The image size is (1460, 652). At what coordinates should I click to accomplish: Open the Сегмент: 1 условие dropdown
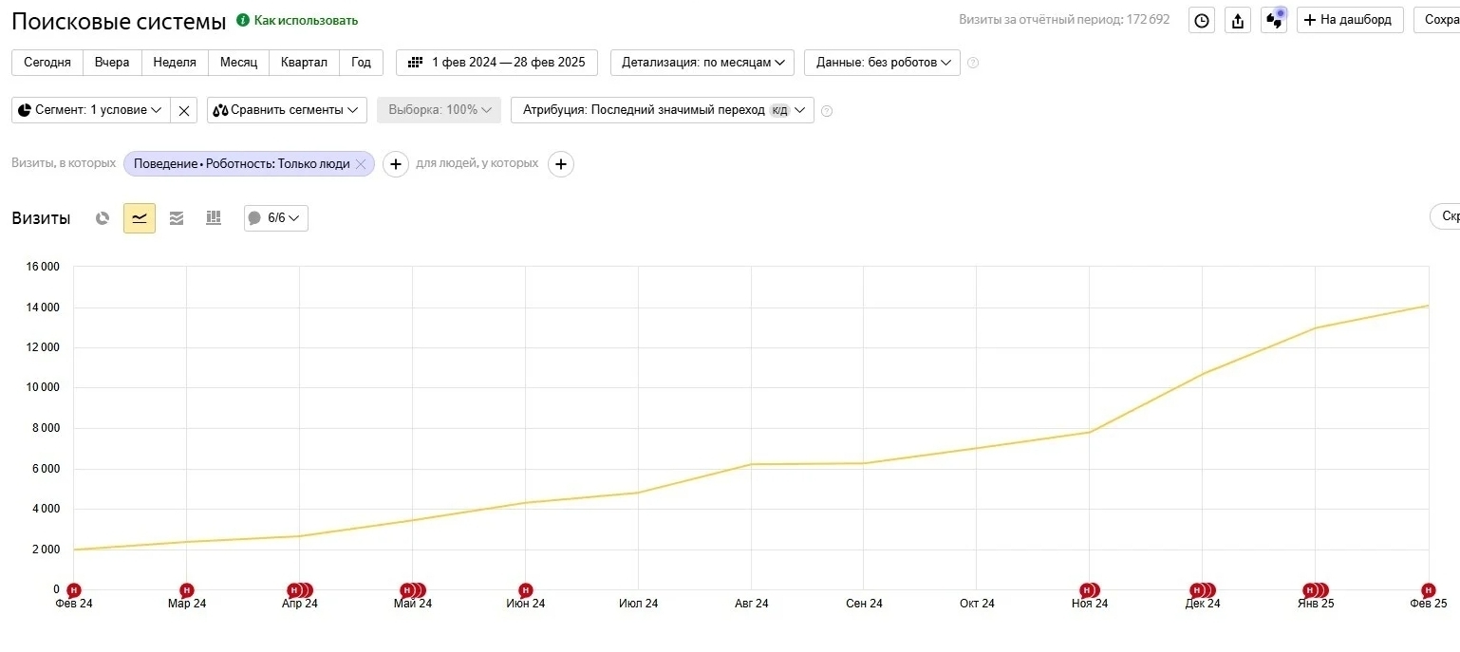(x=91, y=110)
